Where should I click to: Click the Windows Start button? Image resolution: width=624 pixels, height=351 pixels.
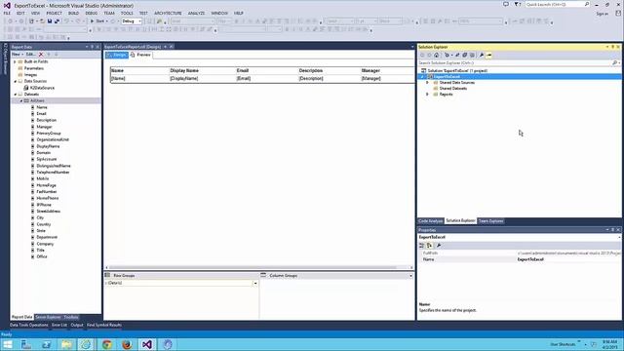click(x=7, y=344)
